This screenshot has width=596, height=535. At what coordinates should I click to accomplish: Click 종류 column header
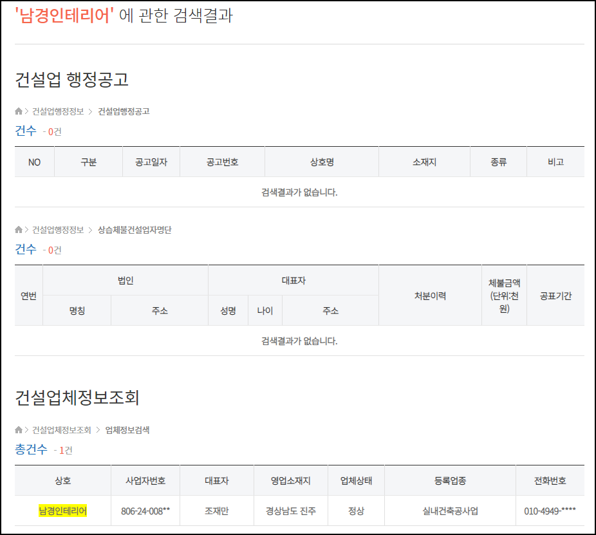point(498,162)
